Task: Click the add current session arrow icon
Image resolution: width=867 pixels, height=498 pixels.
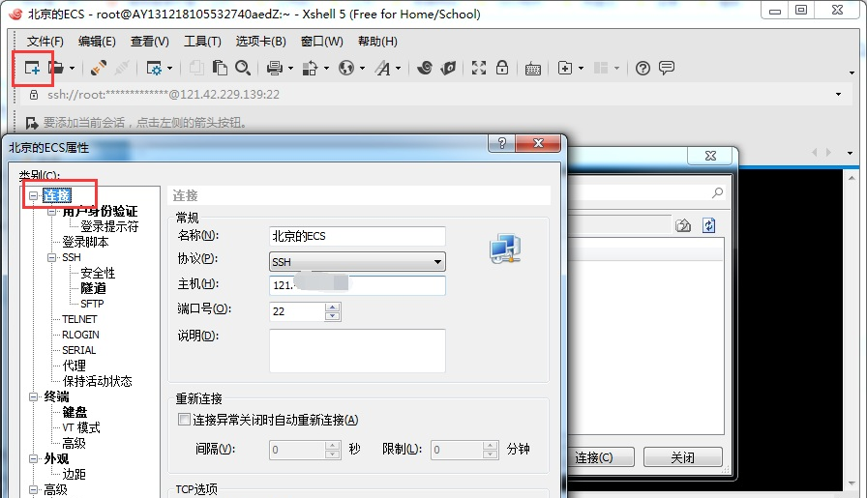Action: click(x=32, y=123)
